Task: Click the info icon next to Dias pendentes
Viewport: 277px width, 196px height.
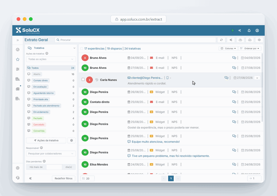Action: point(44,161)
